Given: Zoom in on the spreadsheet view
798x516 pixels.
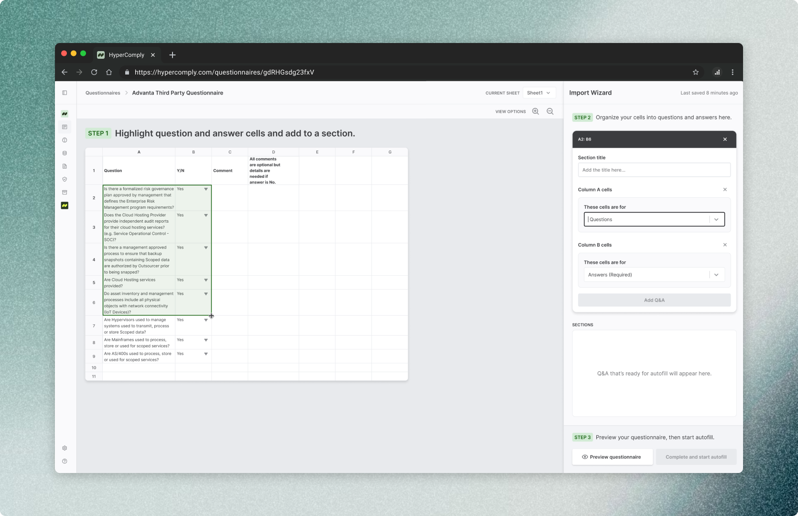Looking at the screenshot, I should click(x=536, y=111).
